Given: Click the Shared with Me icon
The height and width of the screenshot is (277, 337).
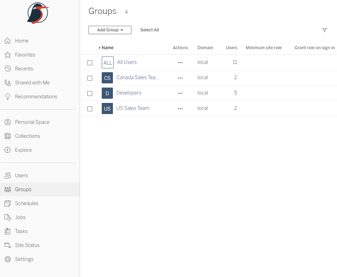Looking at the screenshot, I should coord(8,83).
